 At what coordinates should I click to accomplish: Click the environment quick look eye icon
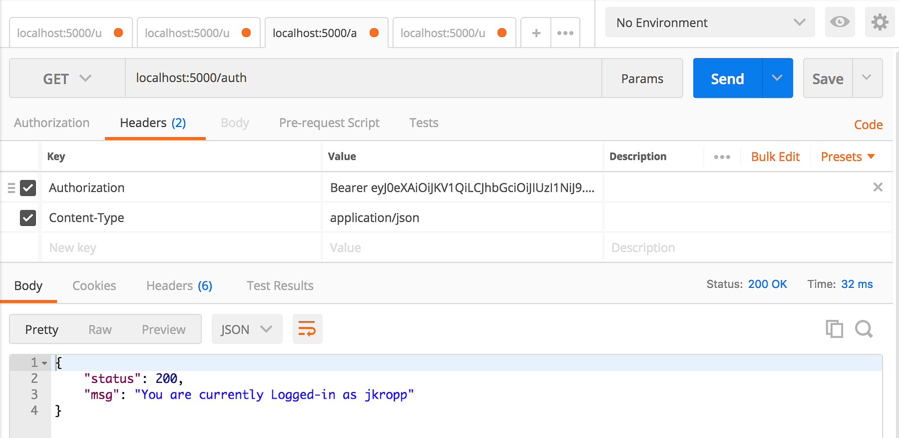tap(839, 22)
